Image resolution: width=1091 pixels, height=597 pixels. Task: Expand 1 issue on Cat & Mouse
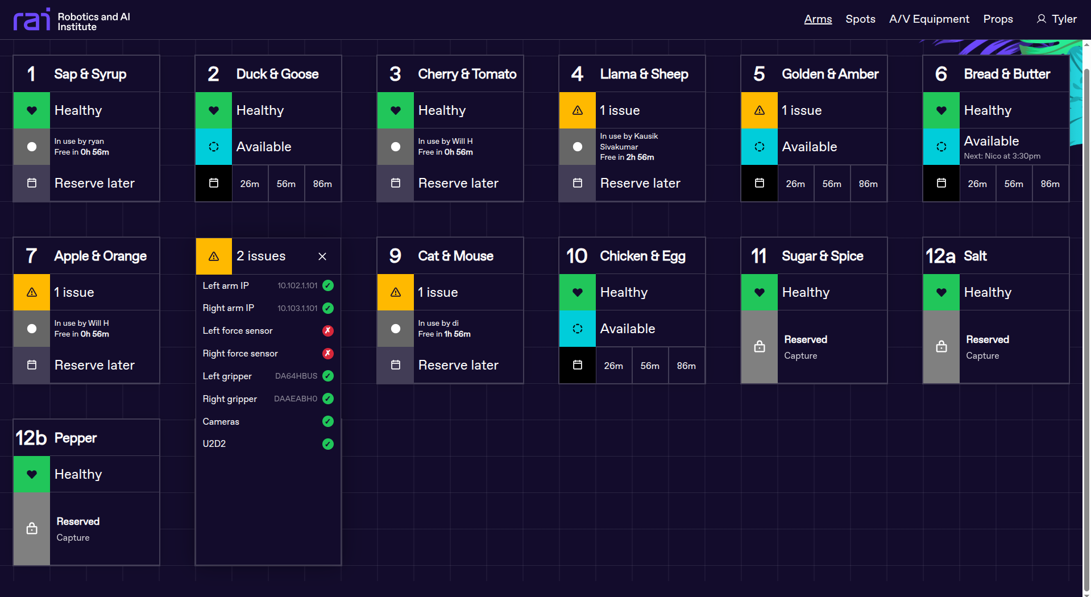point(450,292)
